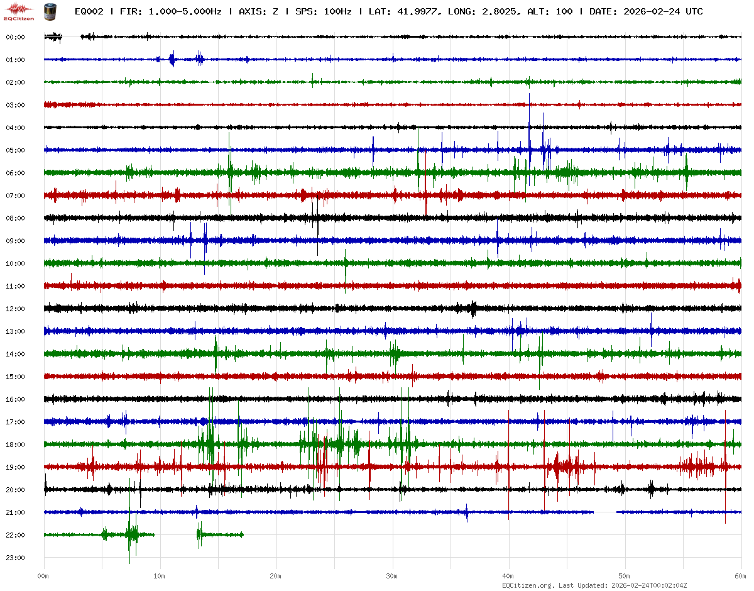Click the 23:00 hour row label

click(x=15, y=558)
